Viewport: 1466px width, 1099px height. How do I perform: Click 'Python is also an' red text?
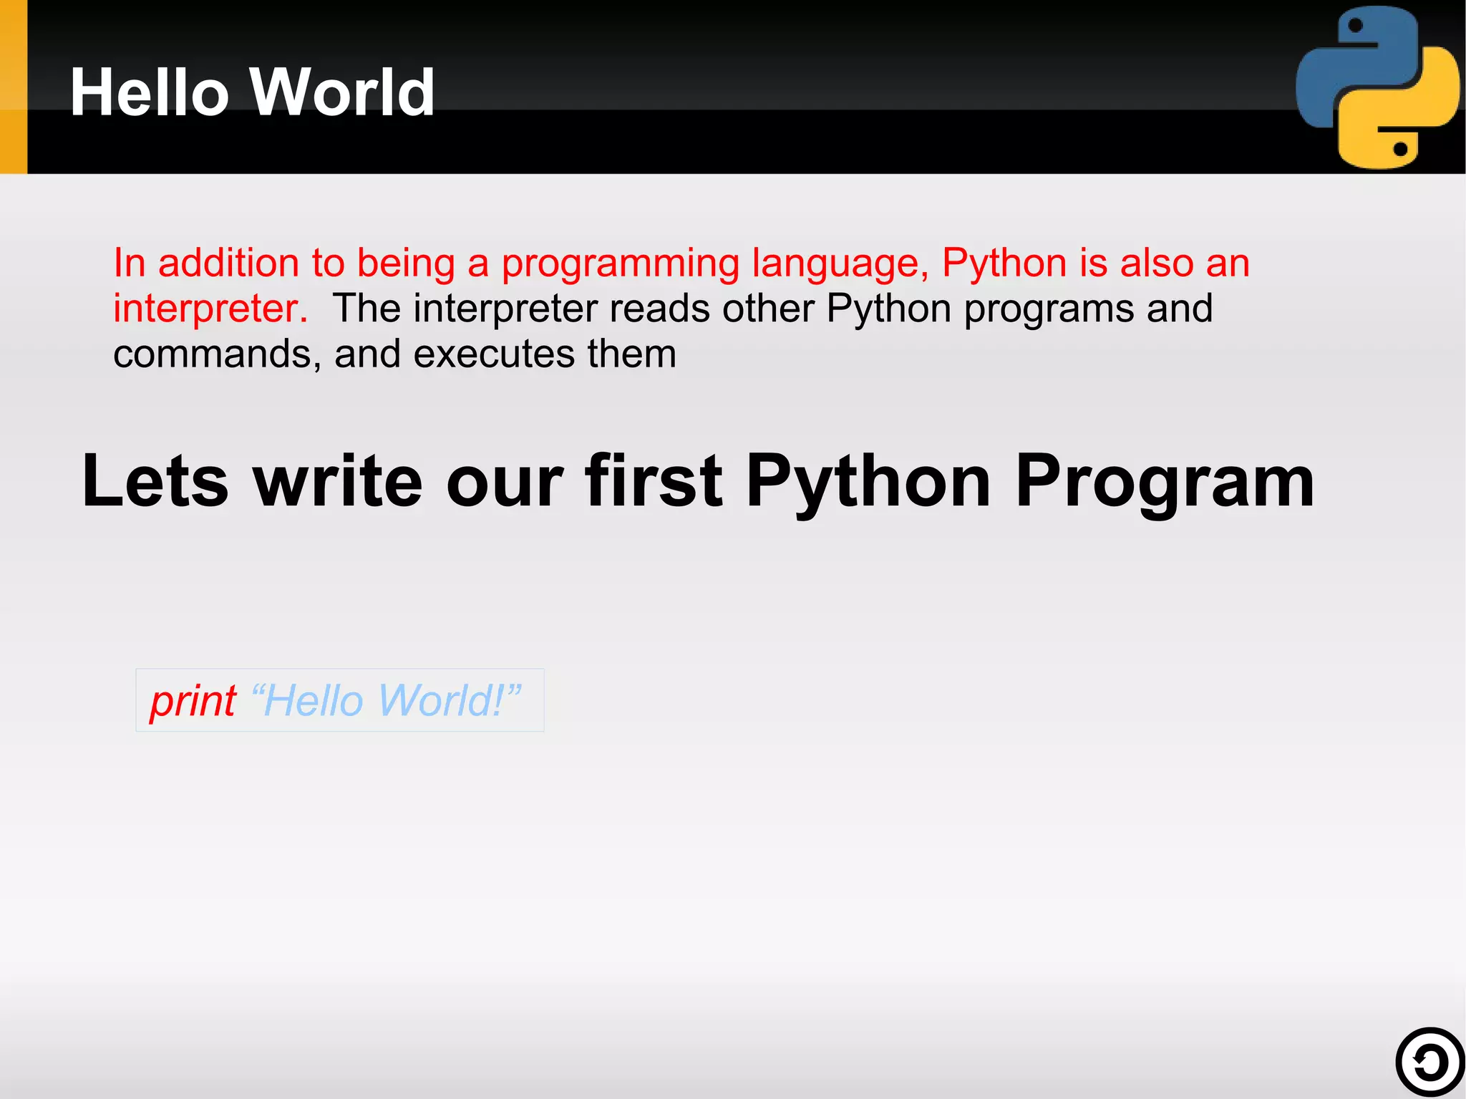[1095, 263]
